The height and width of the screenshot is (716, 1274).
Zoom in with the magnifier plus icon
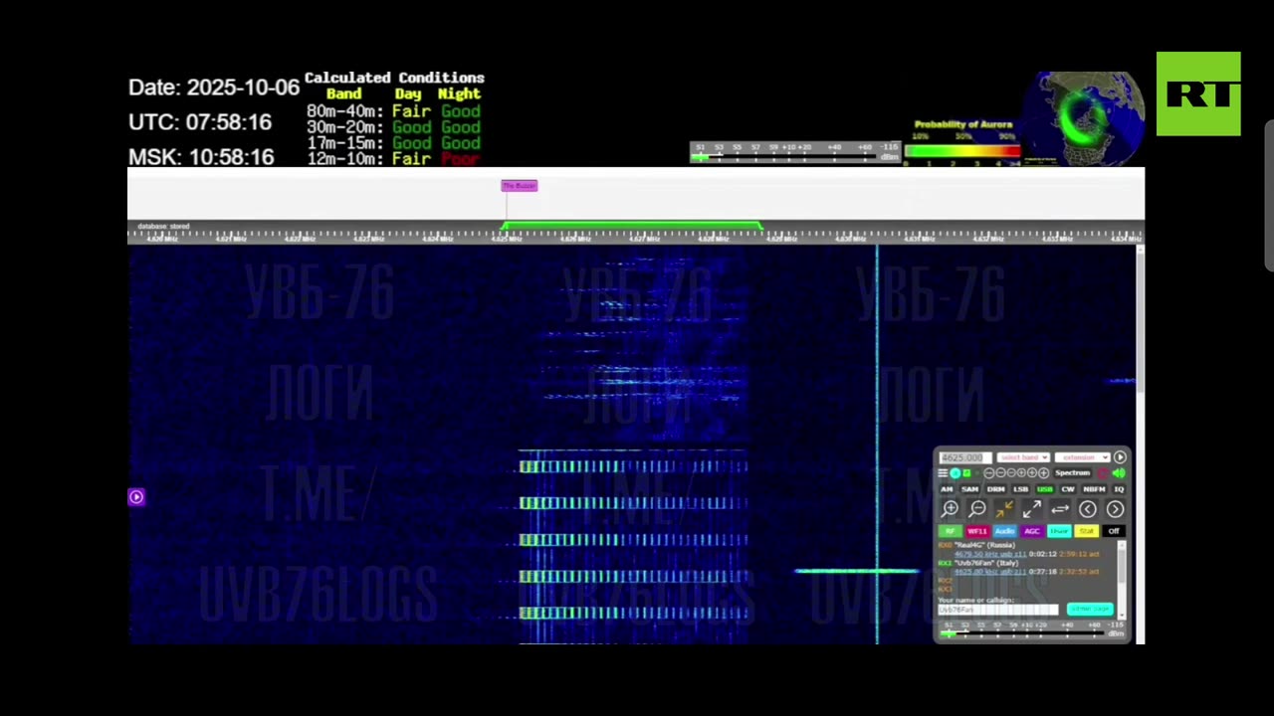(950, 509)
